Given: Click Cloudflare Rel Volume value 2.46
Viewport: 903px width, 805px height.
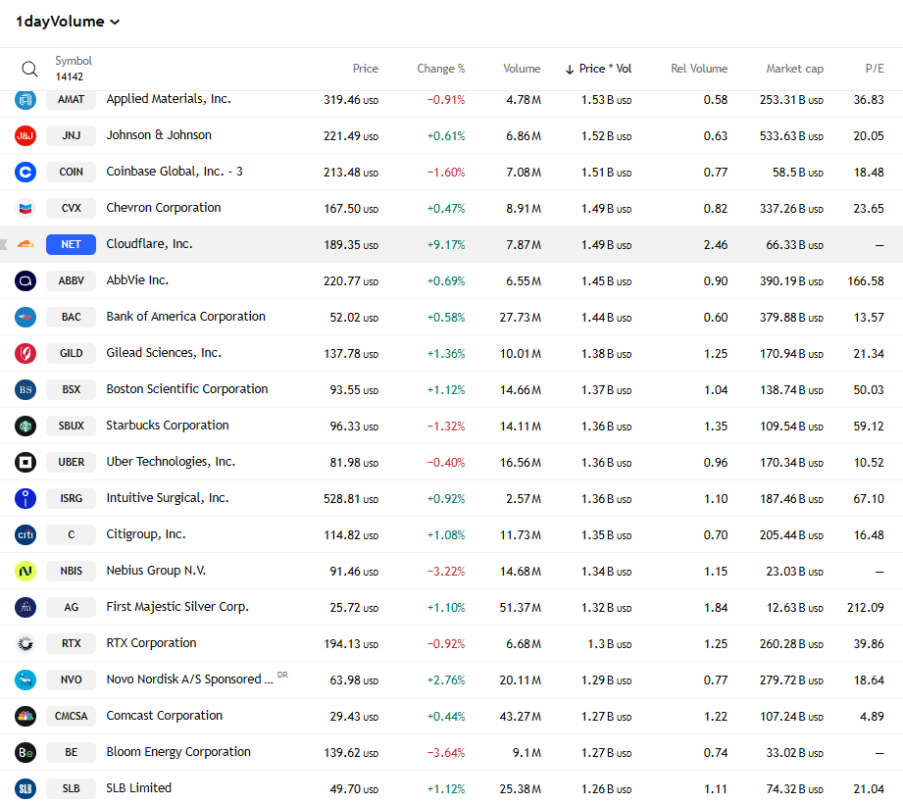Looking at the screenshot, I should (x=716, y=245).
